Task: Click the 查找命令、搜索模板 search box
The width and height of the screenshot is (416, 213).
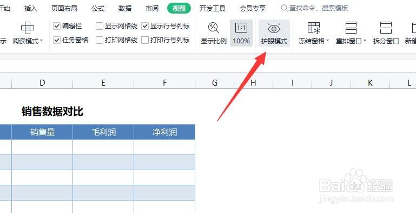Action: [x=315, y=9]
